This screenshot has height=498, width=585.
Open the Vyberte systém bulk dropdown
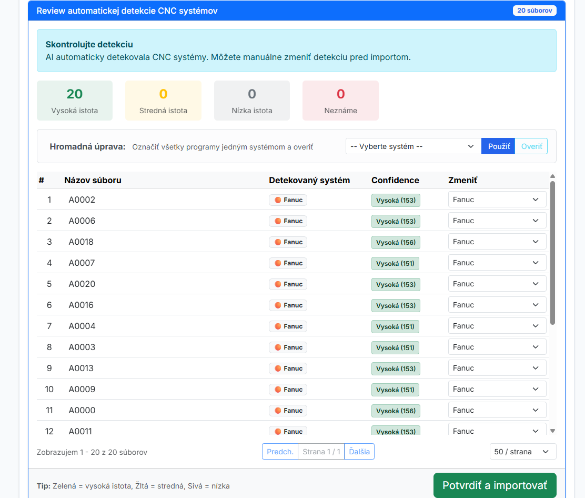point(413,146)
